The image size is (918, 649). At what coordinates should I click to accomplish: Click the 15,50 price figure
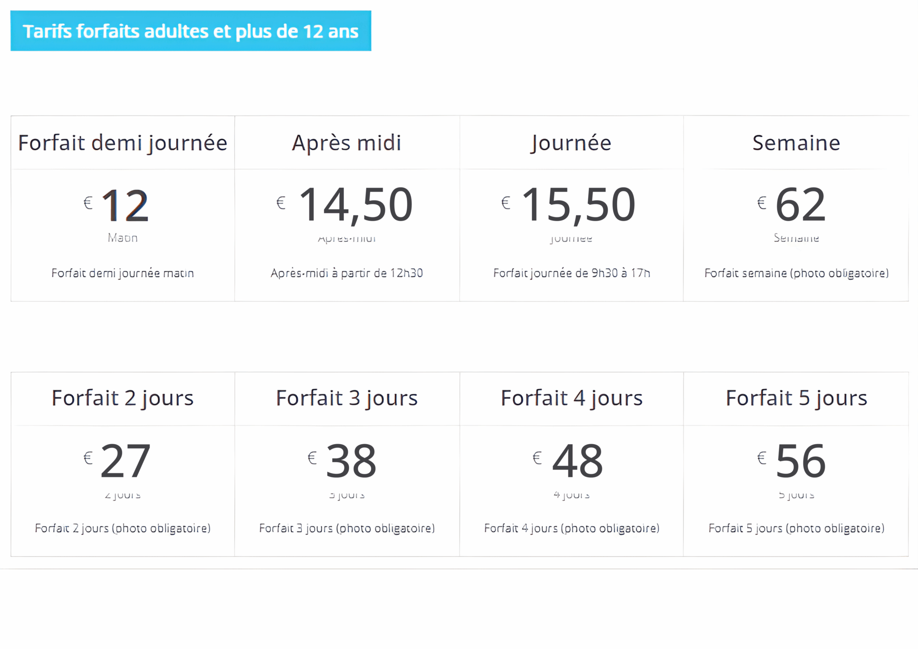pos(578,205)
